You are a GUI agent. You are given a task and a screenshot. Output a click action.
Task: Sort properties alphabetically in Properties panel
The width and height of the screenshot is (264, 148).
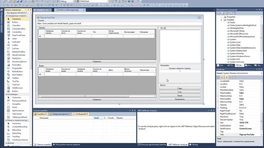coord(222,77)
